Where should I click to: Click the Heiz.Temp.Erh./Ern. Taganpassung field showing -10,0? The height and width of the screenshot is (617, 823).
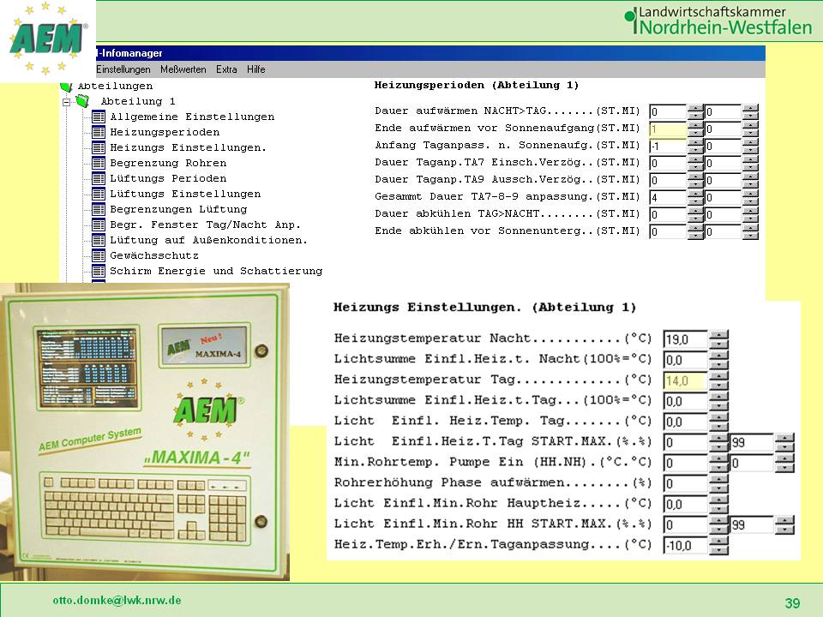(x=685, y=545)
